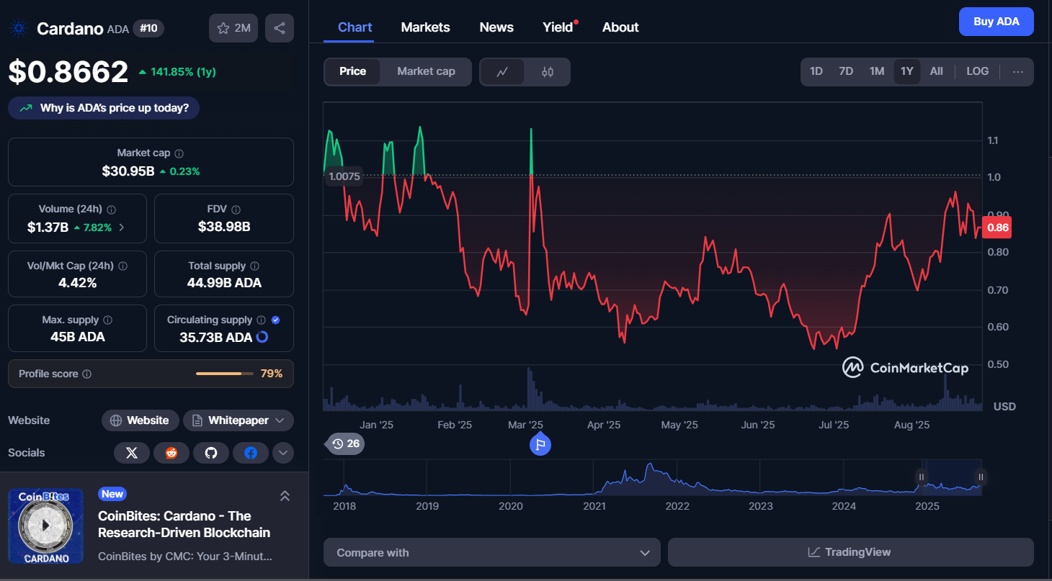Open Cardano's GitHub social icon
The image size is (1052, 581).
(211, 453)
